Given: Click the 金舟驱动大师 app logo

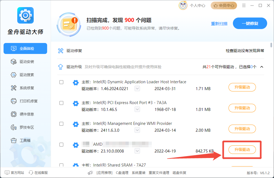Looking at the screenshot, I should coord(25,15).
